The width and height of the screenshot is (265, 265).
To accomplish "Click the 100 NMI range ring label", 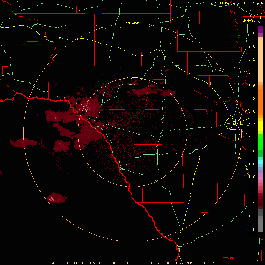I will (x=132, y=23).
